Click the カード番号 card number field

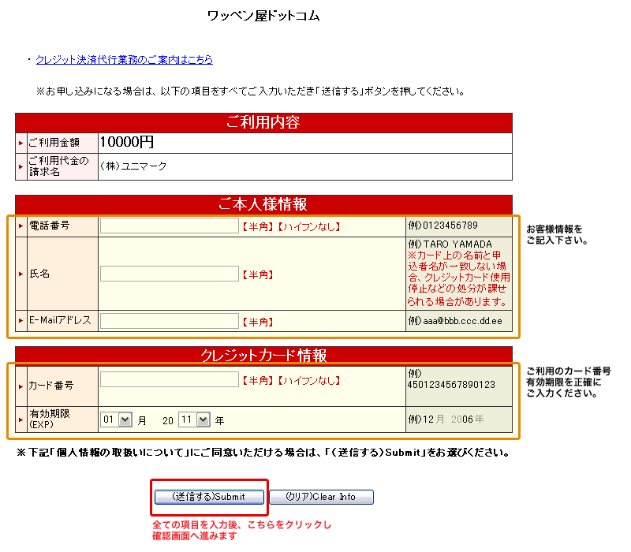click(x=170, y=380)
